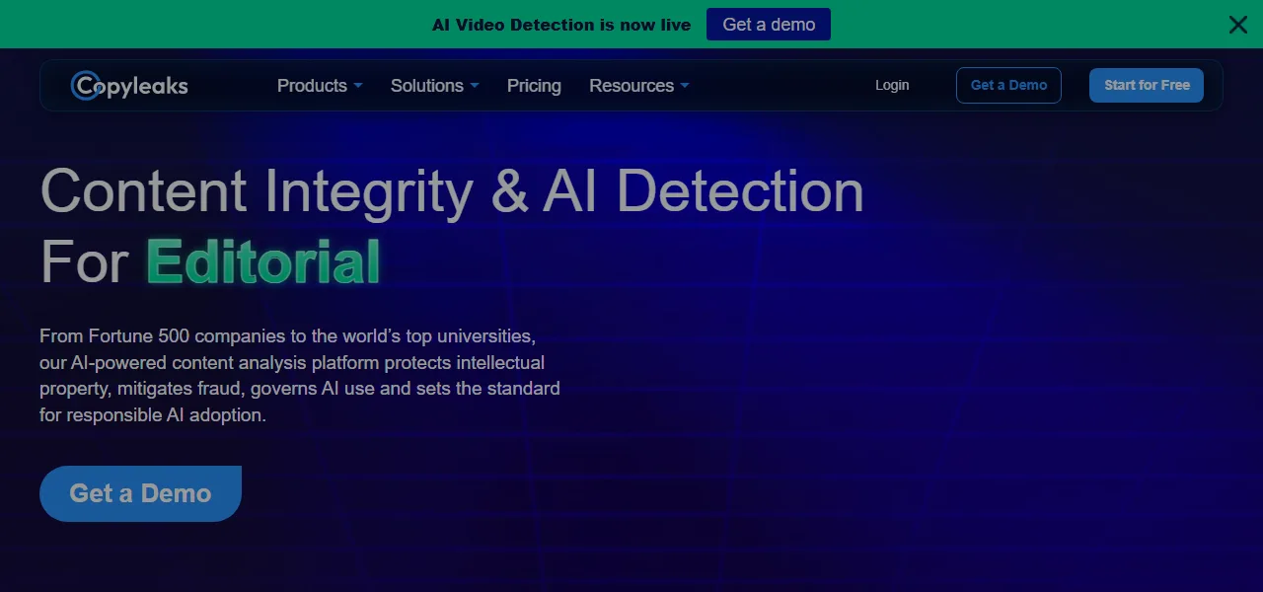The width and height of the screenshot is (1263, 592).
Task: Click the AI Video Detection is now live text
Action: [561, 25]
